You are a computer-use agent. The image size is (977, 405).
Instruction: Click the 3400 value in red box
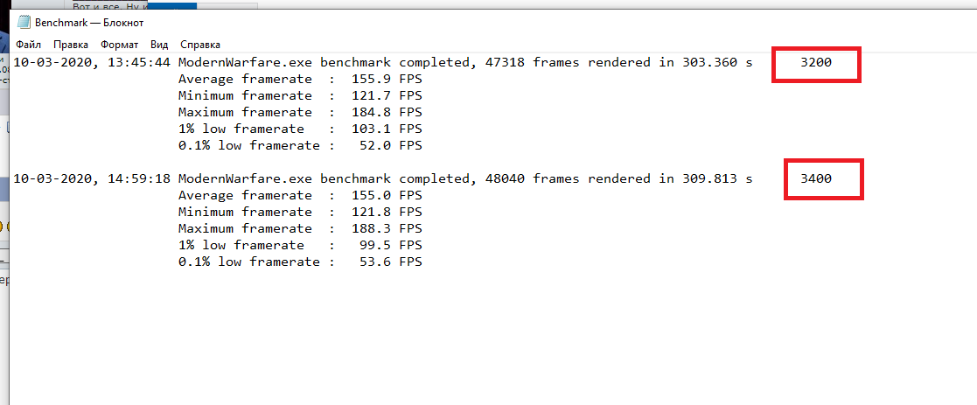coord(816,178)
